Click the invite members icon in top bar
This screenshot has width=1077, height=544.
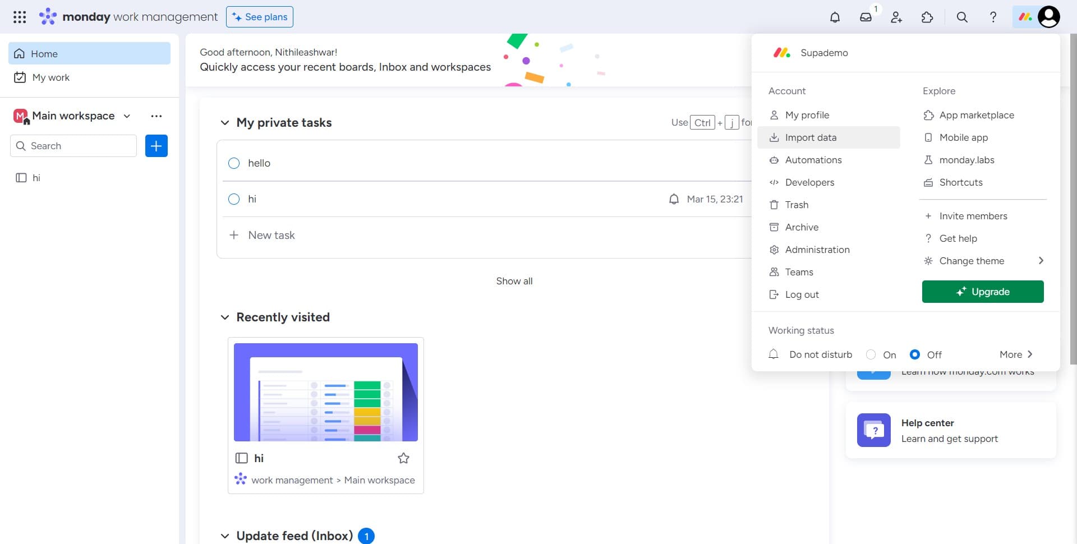(896, 17)
